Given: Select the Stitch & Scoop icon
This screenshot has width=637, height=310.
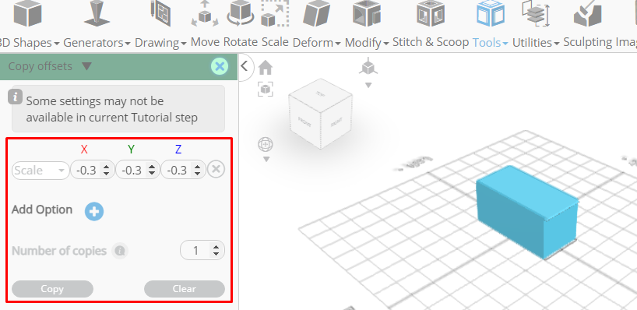Looking at the screenshot, I should pyautogui.click(x=431, y=13).
